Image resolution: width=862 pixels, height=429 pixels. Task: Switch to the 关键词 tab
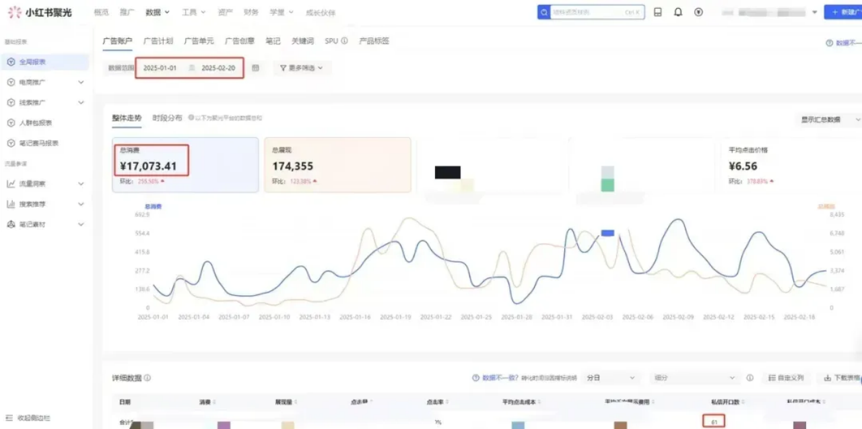coord(302,41)
